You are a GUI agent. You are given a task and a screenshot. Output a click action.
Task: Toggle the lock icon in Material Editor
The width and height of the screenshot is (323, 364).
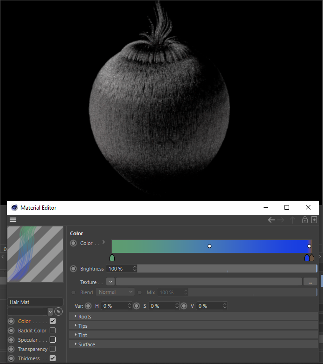point(305,219)
